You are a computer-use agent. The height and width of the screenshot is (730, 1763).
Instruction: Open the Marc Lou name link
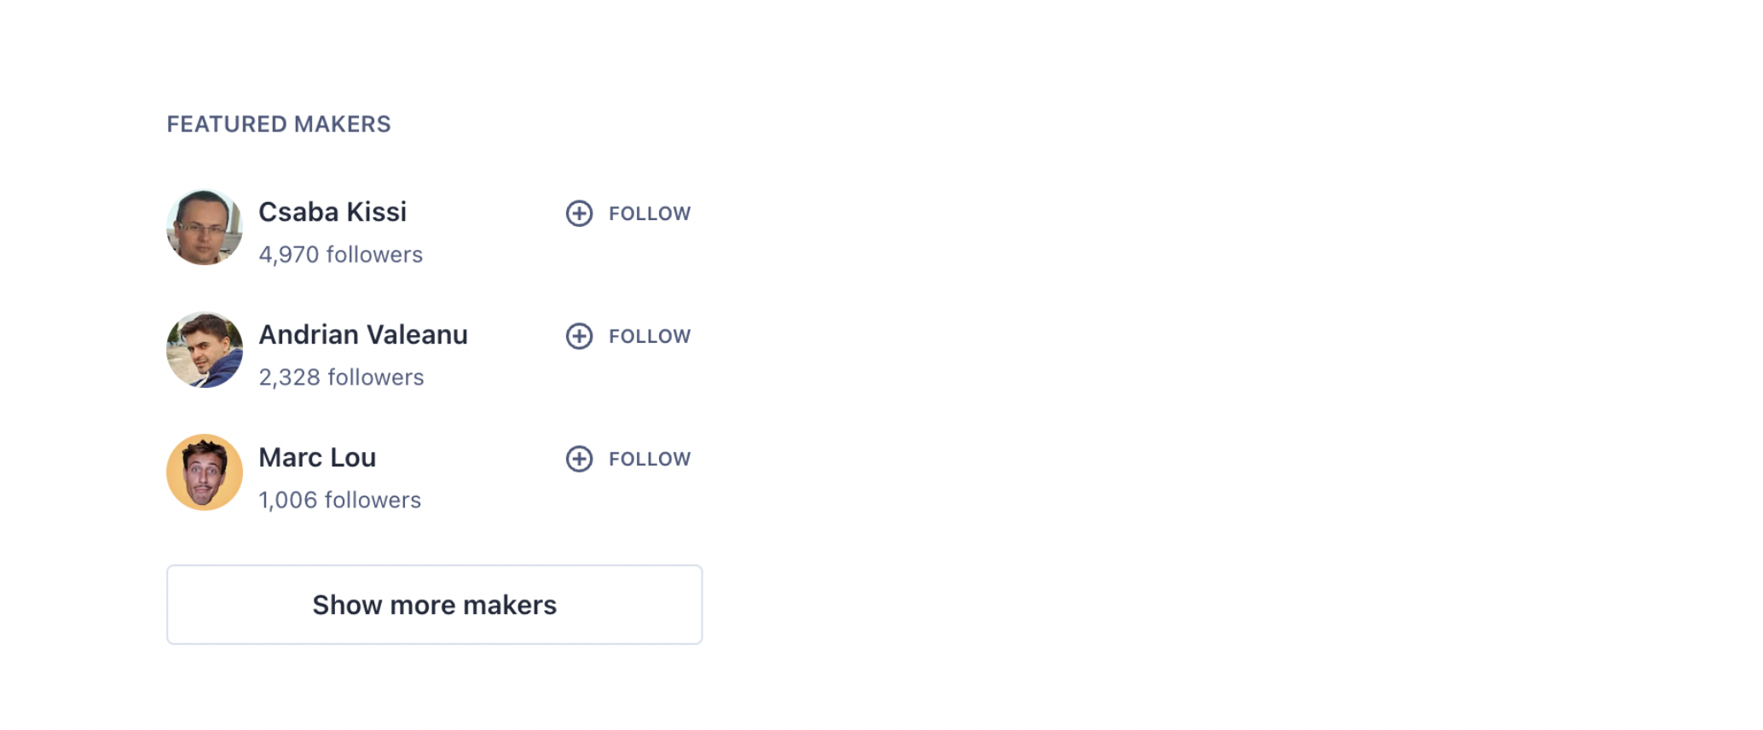tap(317, 458)
